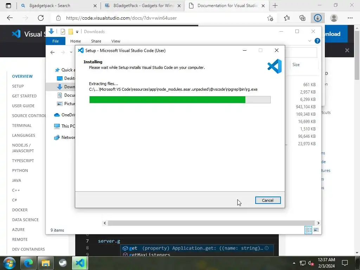Open File Explorer from taskbar
The width and height of the screenshot is (360, 270).
(46, 263)
